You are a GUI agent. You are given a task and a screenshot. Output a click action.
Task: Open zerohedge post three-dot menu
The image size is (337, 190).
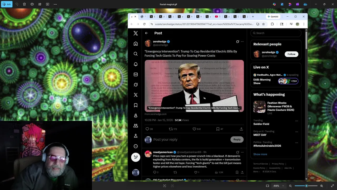[x=242, y=41]
